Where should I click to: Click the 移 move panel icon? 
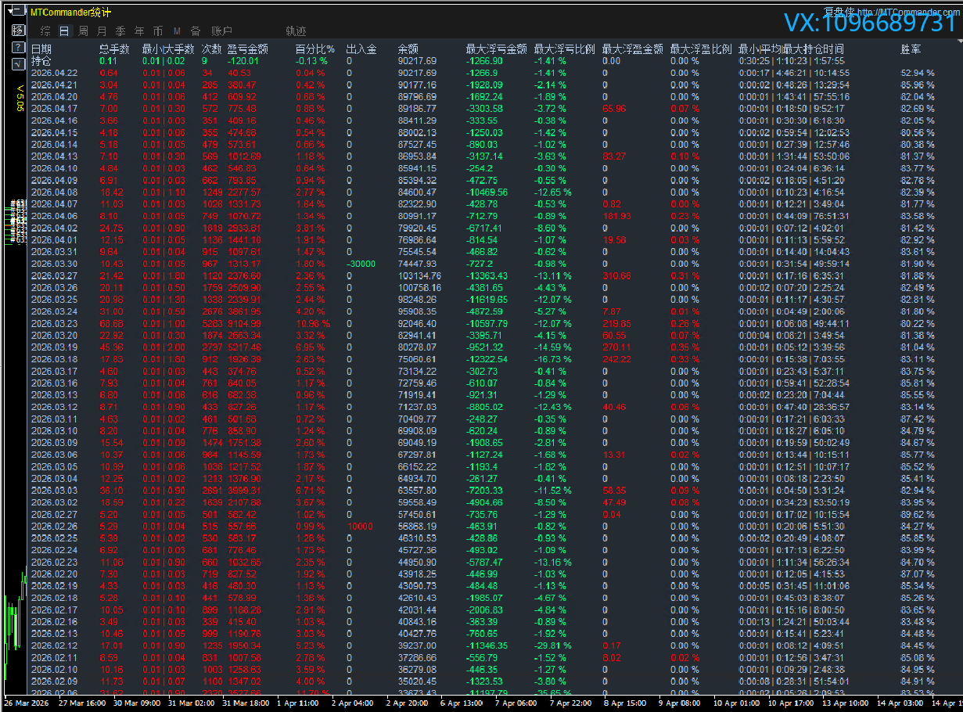pos(19,31)
